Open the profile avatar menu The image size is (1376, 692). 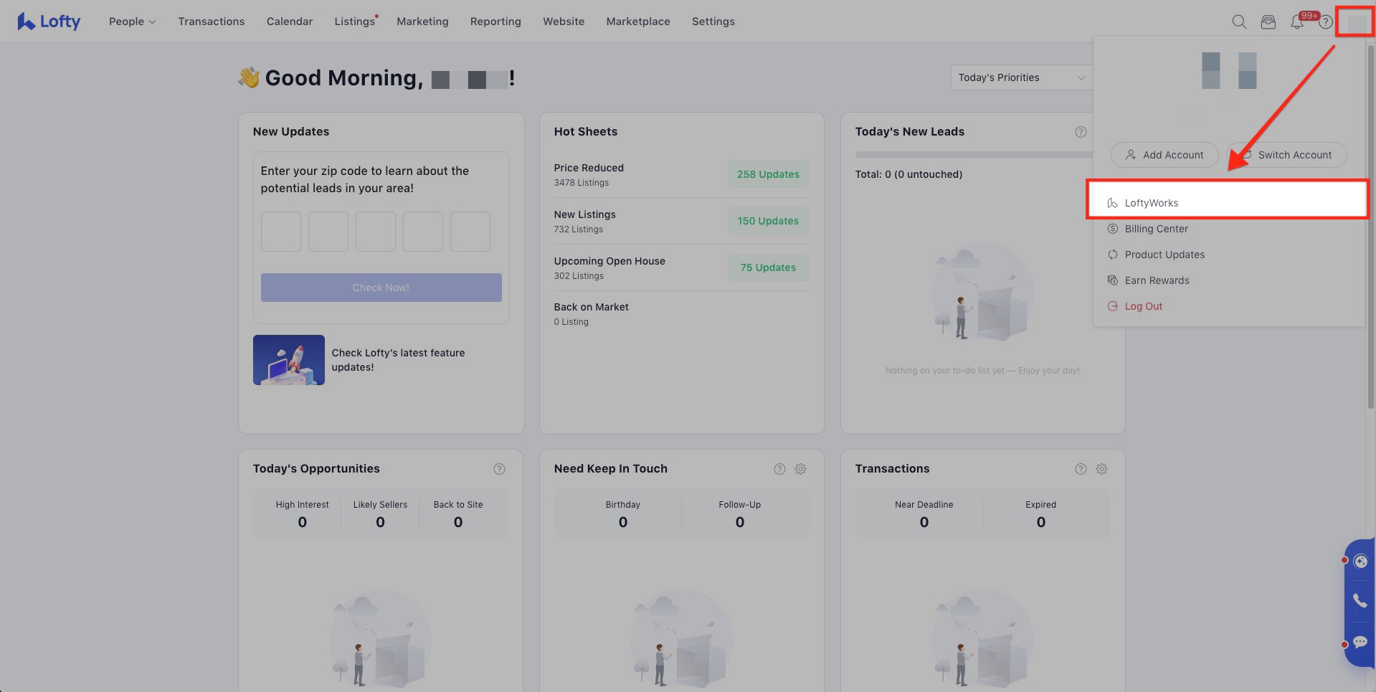click(x=1354, y=22)
